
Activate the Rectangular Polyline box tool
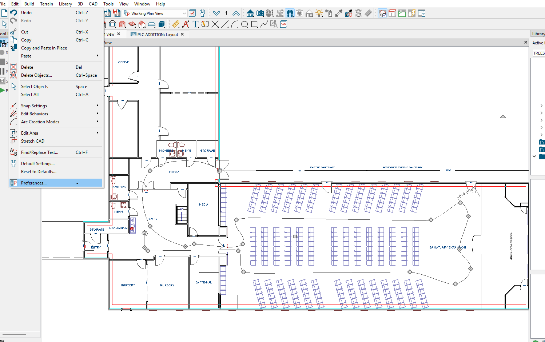click(254, 24)
